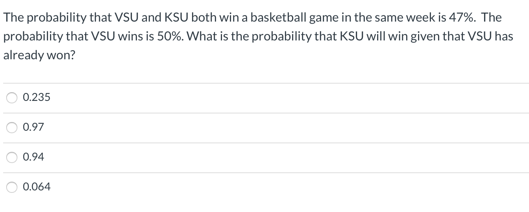Choose the 0.97 radio button
Image resolution: width=529 pixels, height=212 pixels.
pos(12,128)
